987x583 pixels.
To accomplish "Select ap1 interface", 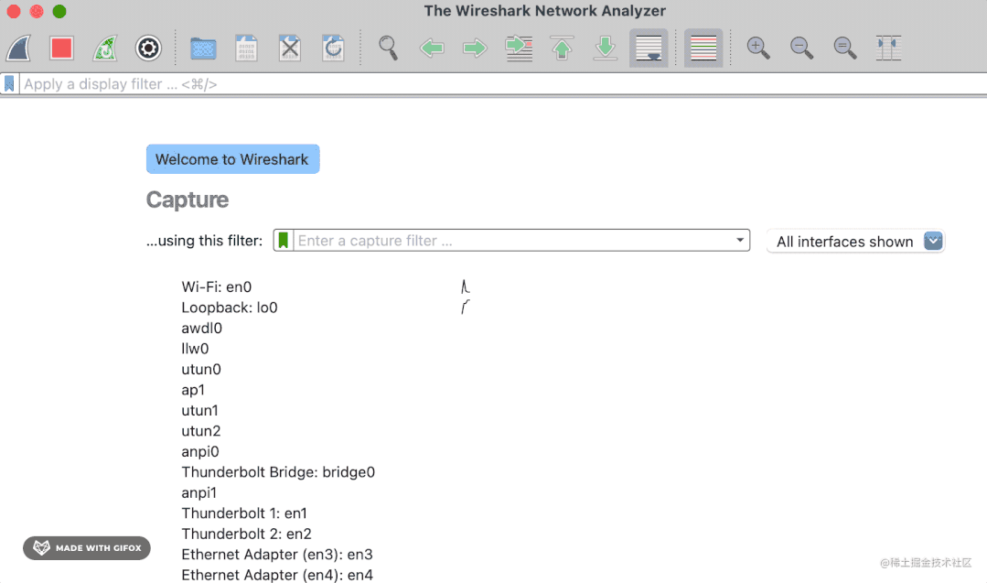I will [193, 390].
